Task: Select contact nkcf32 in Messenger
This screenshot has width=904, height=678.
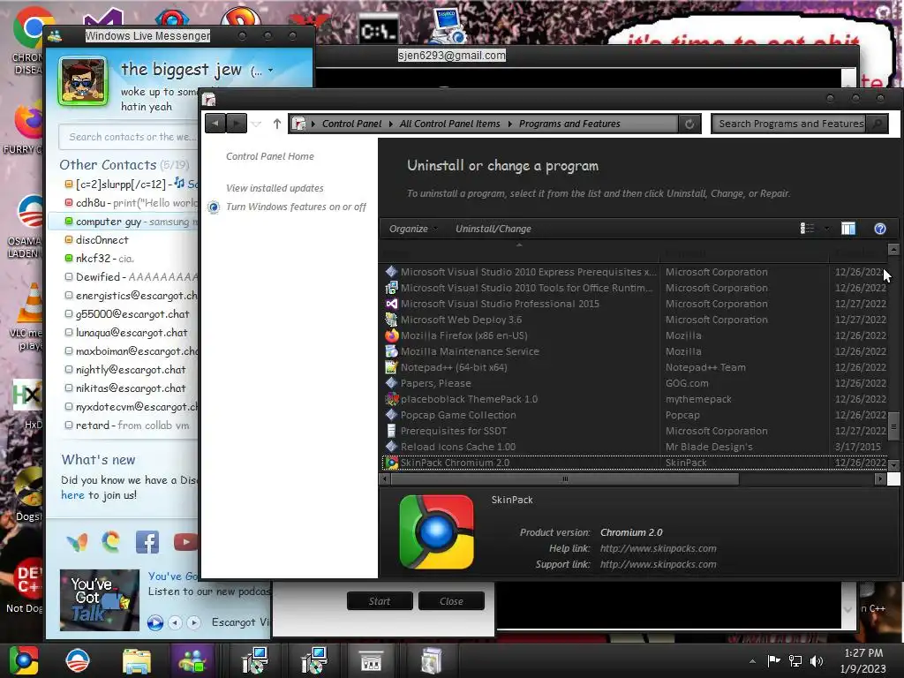Action: (124, 259)
